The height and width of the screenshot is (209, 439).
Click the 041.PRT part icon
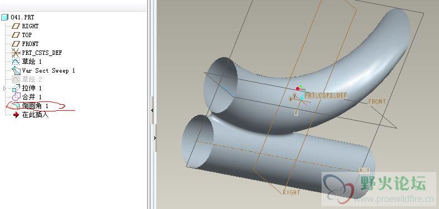tap(4, 17)
